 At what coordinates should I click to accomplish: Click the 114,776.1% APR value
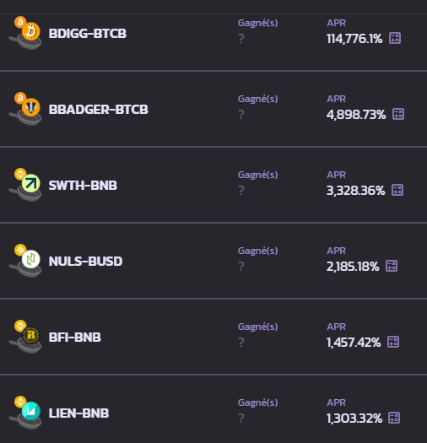pos(354,39)
